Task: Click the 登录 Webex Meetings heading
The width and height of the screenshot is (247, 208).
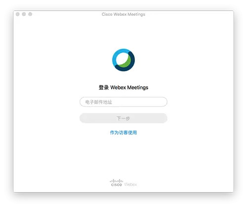Action: pyautogui.click(x=123, y=87)
